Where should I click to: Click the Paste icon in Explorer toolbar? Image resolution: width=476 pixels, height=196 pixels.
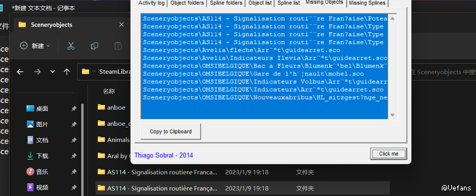(118, 46)
